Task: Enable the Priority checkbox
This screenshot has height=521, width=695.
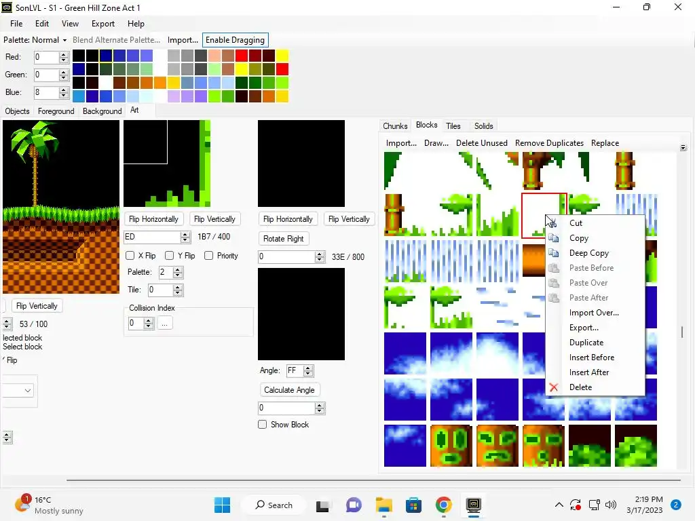Action: (209, 256)
